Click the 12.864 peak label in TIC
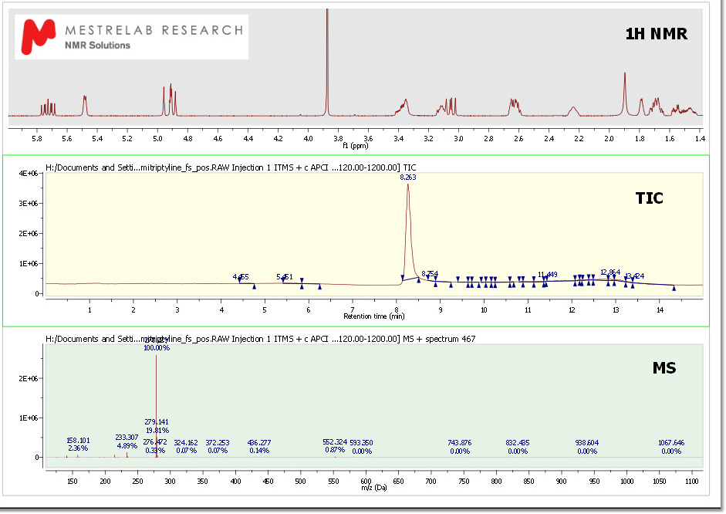The height and width of the screenshot is (514, 726). tap(610, 272)
